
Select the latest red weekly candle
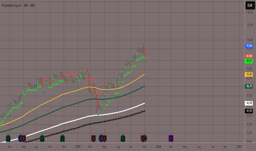point(145,52)
